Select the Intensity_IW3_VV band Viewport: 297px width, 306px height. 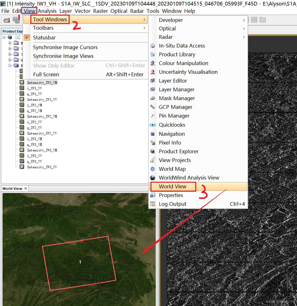click(x=42, y=167)
